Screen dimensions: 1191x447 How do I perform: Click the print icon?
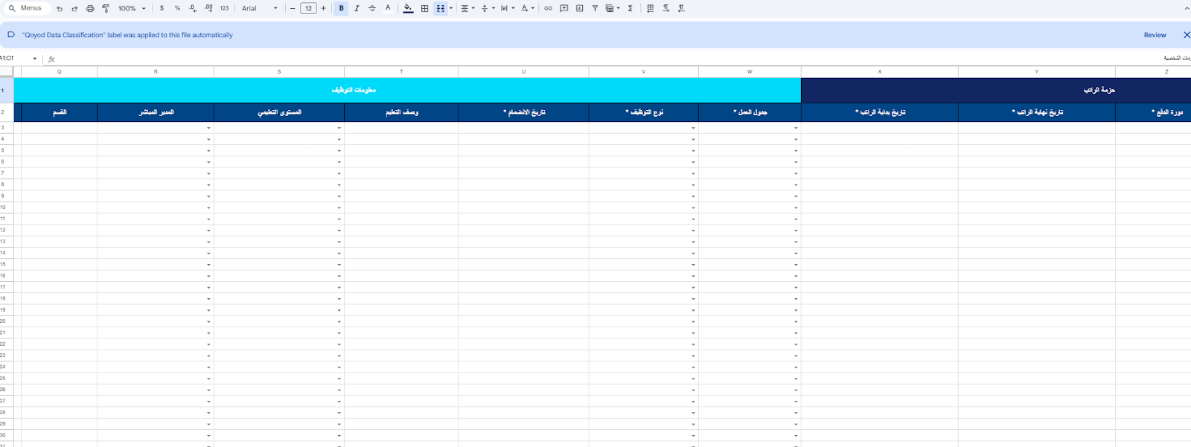tap(90, 9)
